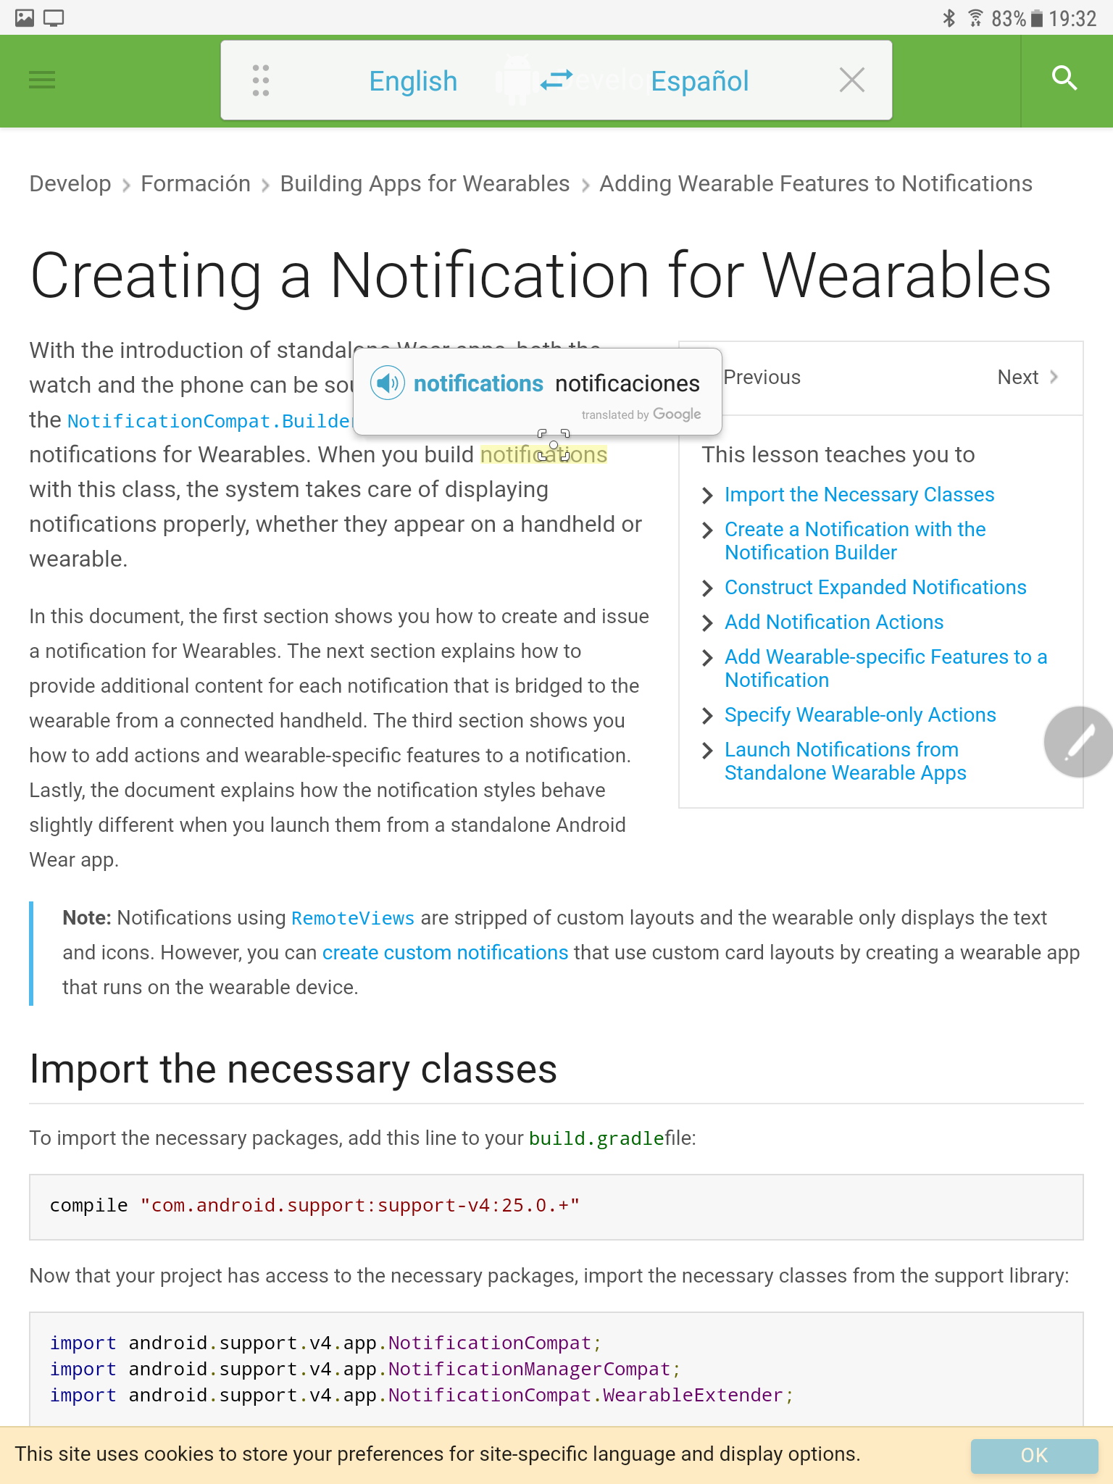Swap the translation languages arrows
Screen dimensions: 1113x1484
tap(556, 80)
